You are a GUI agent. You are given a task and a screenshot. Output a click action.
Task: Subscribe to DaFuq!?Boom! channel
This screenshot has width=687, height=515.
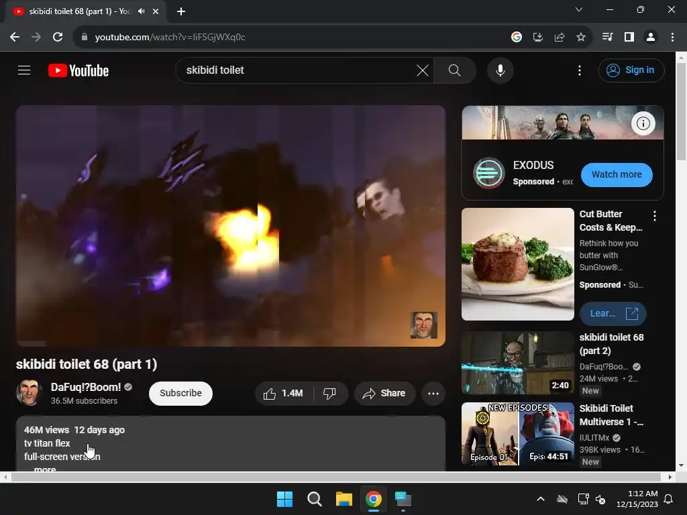[180, 393]
